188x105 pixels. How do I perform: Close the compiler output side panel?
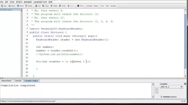point(185,84)
